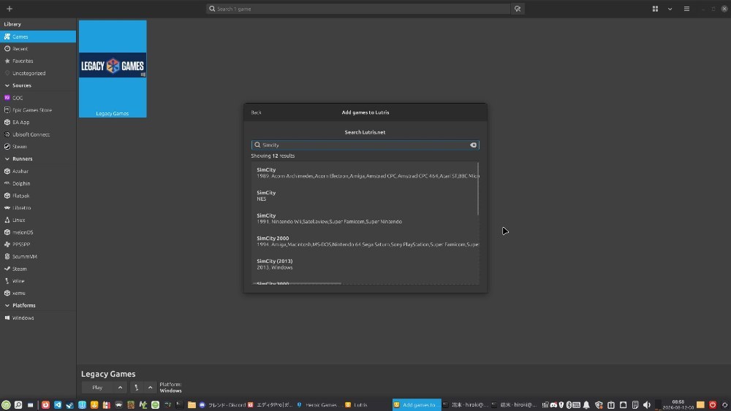Screen dimensions: 731x411
Task: Select Steam under Runners
Action: 38,269
